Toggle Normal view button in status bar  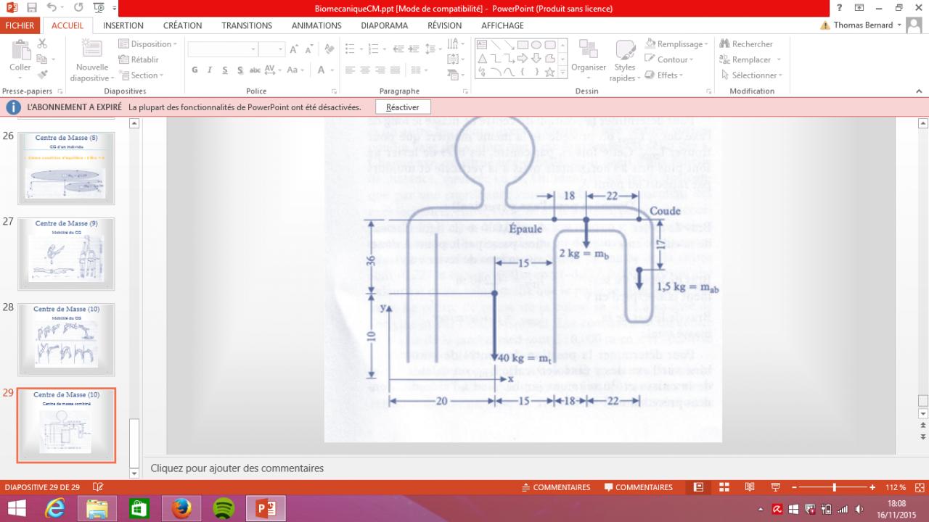[699, 487]
